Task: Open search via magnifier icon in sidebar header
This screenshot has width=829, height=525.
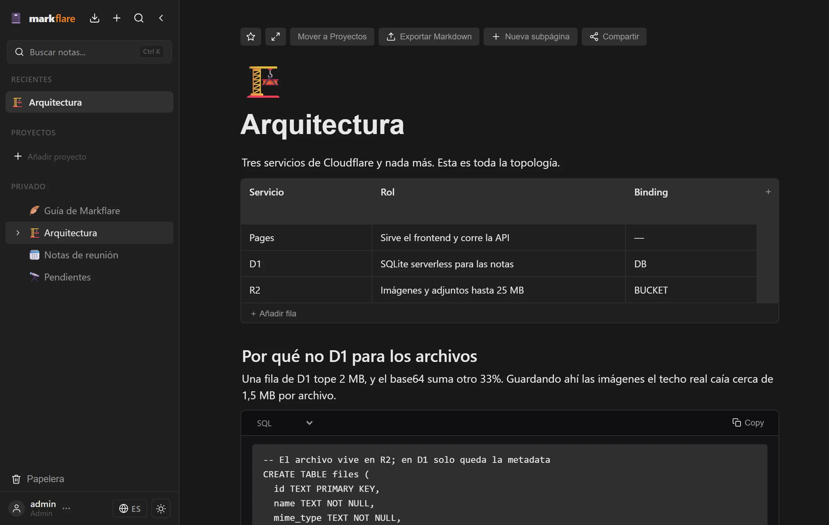Action: click(139, 18)
